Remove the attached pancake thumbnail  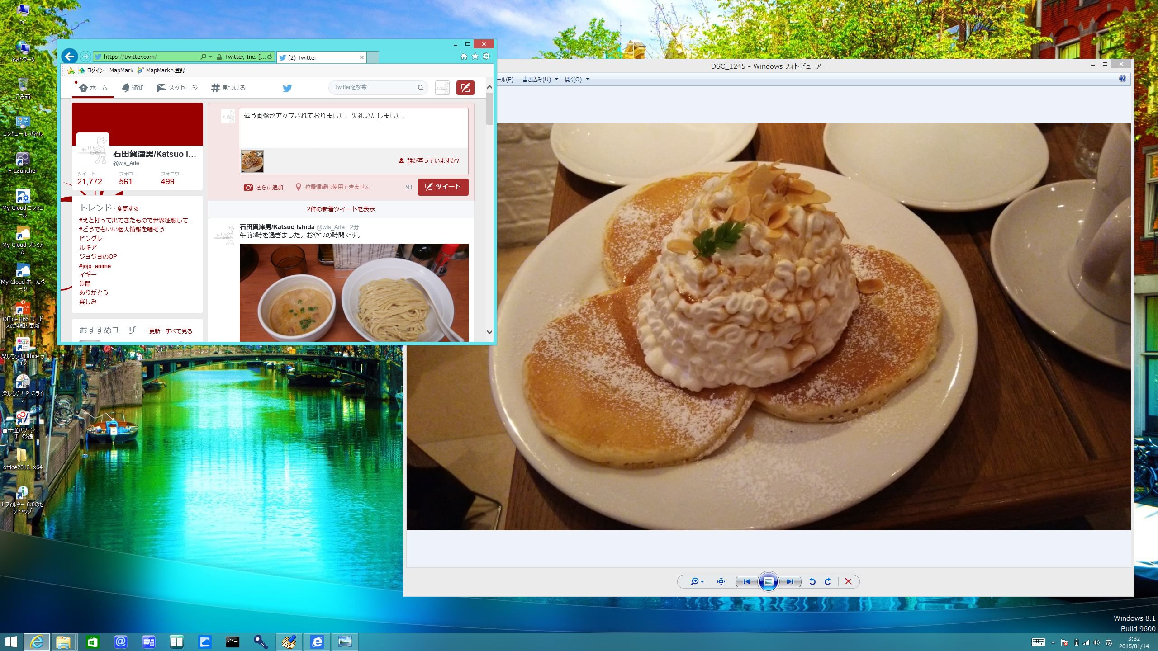click(x=260, y=154)
